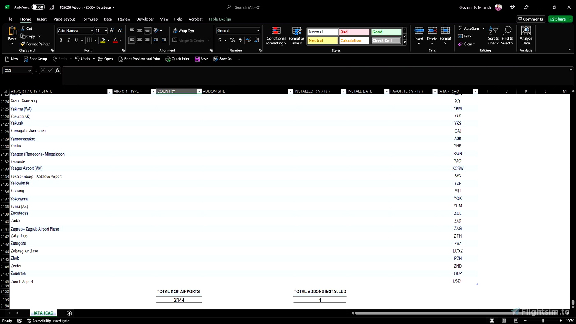The image size is (576, 324).
Task: Open Sort & Filter menu
Action: (492, 36)
